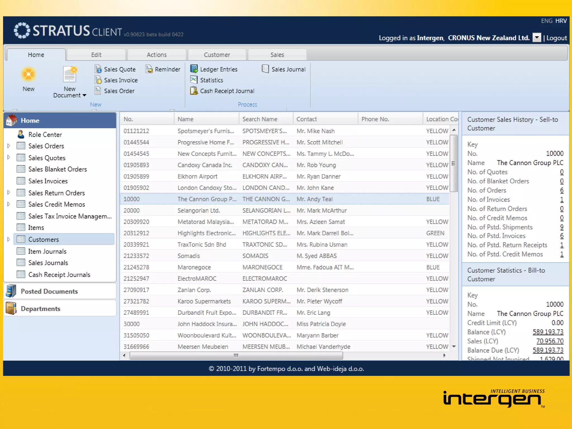Open the Balance Due (LCY) amount link
Image resolution: width=572 pixels, height=429 pixels.
(x=548, y=351)
